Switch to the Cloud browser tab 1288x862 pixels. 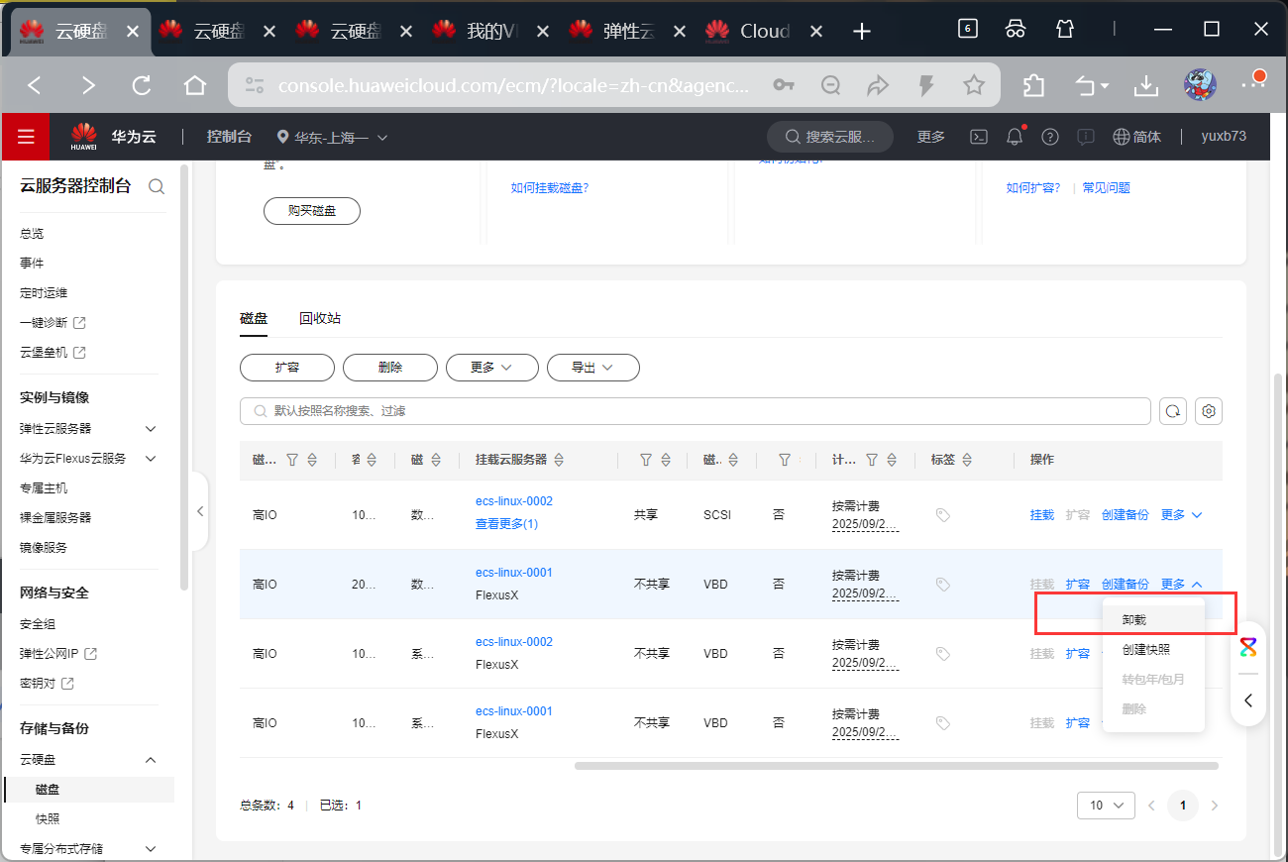pos(763,31)
